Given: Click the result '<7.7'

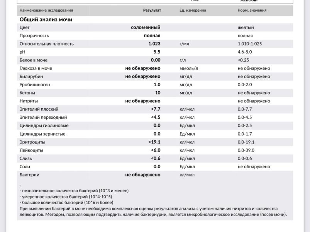Looking at the screenshot, I should click(156, 109).
